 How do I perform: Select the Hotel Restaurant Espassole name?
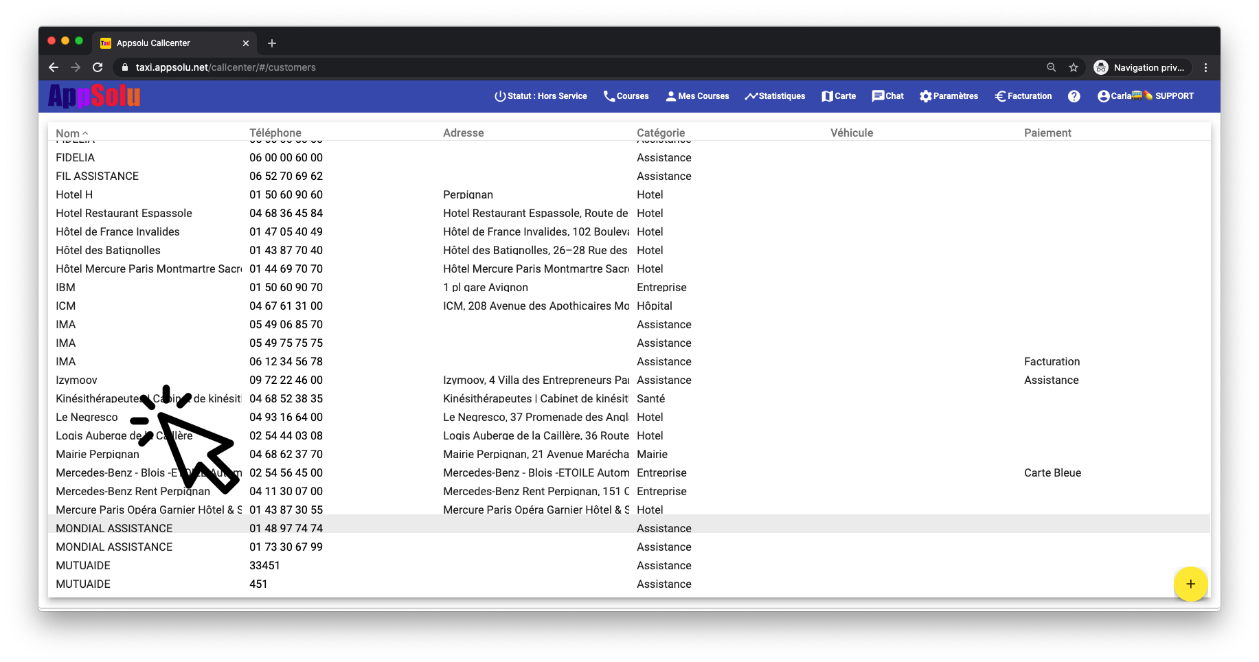(124, 214)
